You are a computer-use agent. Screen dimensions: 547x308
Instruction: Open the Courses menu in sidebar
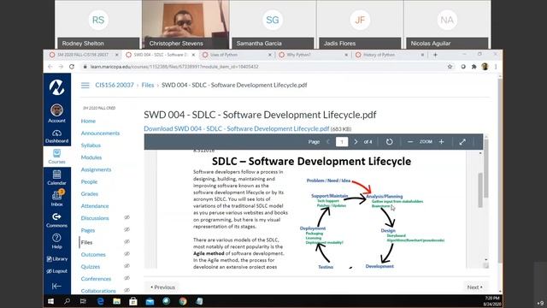[x=56, y=157]
